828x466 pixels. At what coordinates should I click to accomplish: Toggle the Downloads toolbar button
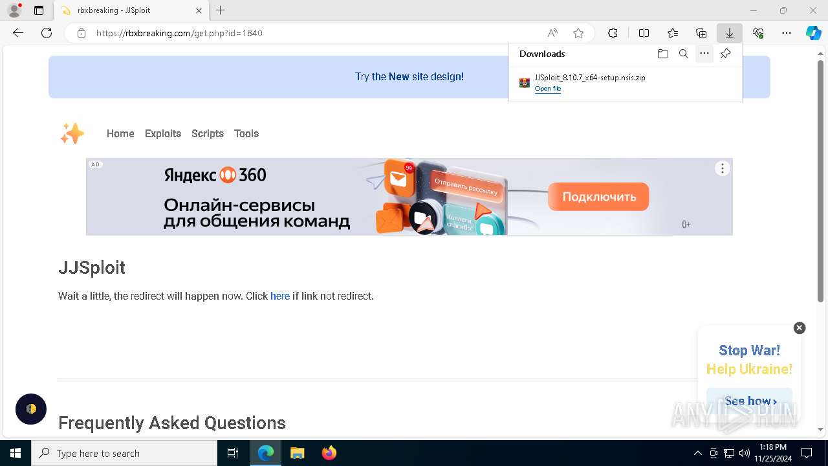point(730,33)
